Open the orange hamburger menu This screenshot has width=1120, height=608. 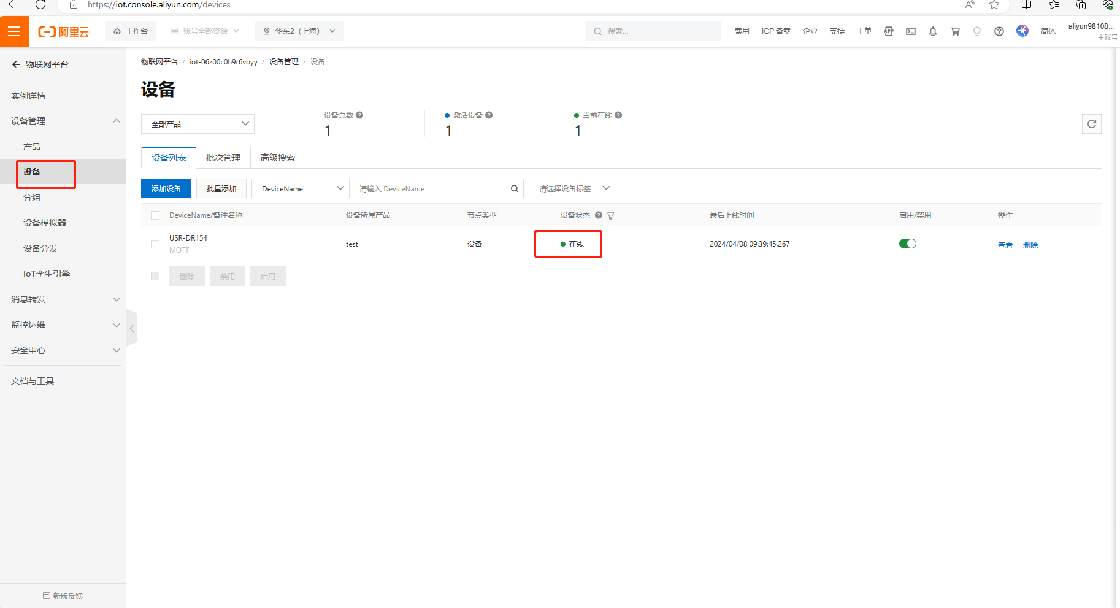tap(14, 31)
